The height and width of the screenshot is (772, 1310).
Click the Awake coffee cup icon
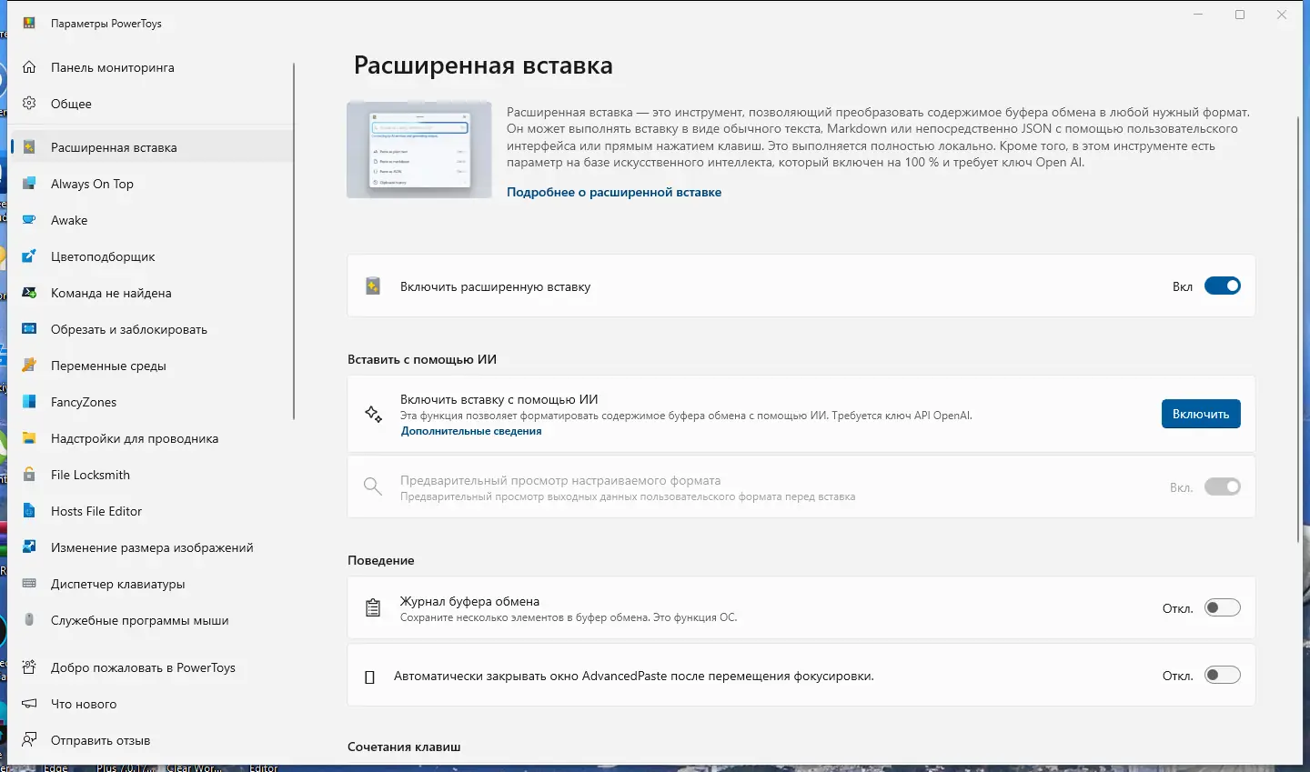(x=29, y=220)
